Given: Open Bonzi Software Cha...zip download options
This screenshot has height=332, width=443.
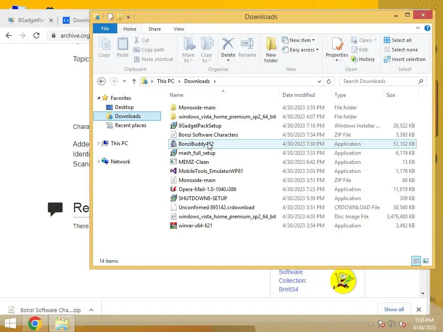Looking at the screenshot, I should [91, 310].
